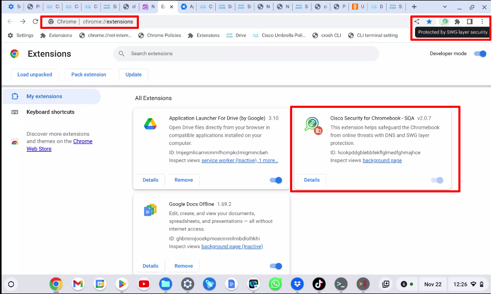Viewport: 494px width, 294px height.
Task: Open the Chrome three-dot menu
Action: point(482,21)
